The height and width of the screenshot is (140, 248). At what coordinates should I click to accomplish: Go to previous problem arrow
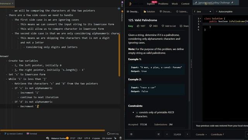(x=167, y=134)
